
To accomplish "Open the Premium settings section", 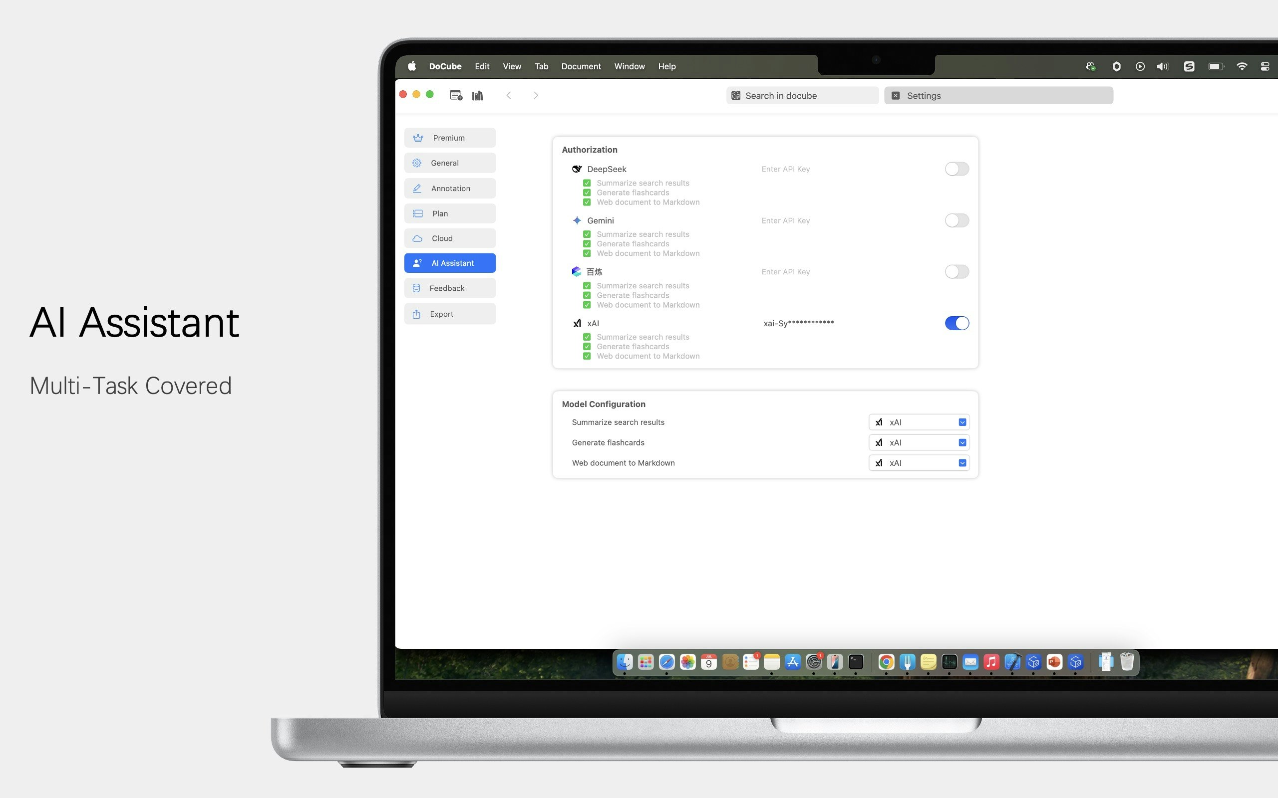I will click(x=450, y=138).
